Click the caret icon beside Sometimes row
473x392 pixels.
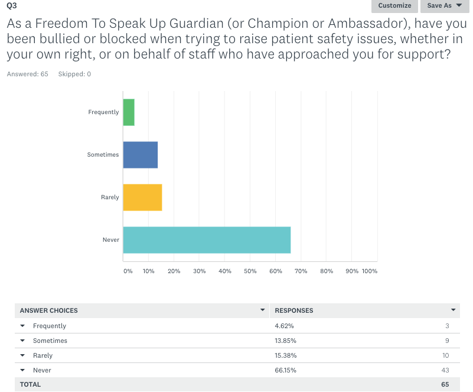click(22, 341)
